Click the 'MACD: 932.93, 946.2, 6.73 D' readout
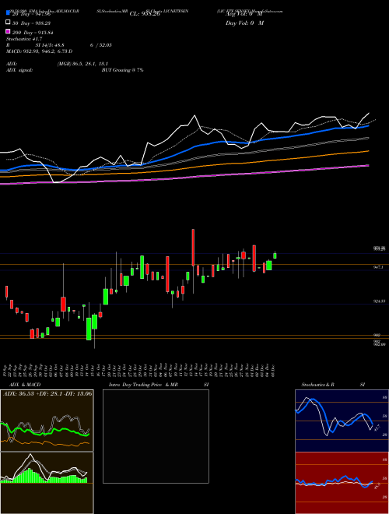 click(40, 51)
